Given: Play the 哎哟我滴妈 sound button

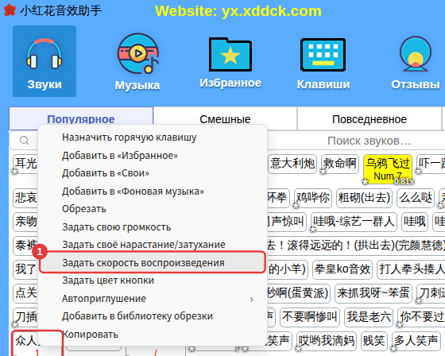Looking at the screenshot, I should (x=327, y=341).
